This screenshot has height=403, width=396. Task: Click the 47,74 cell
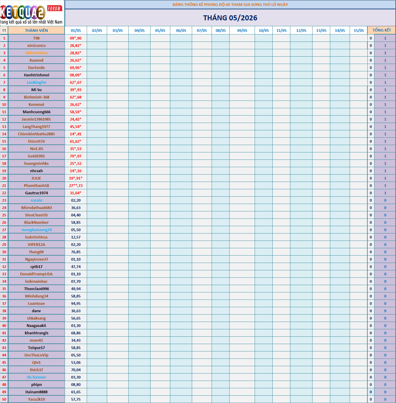click(76, 267)
